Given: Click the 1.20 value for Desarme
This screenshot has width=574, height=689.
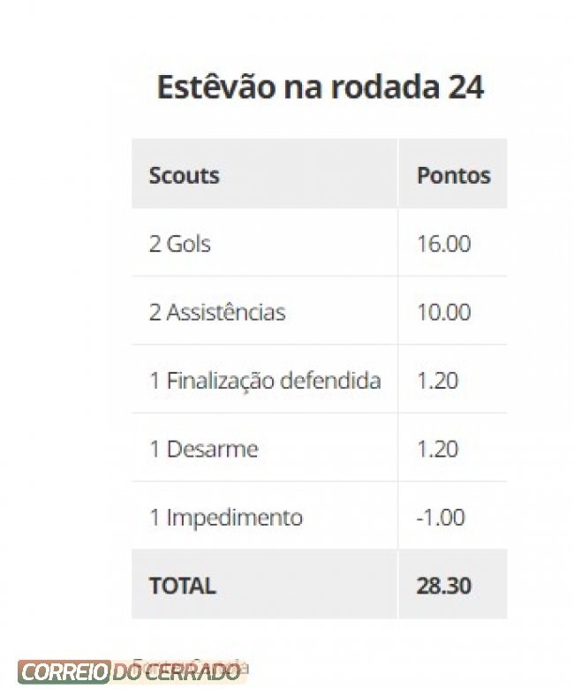Looking at the screenshot, I should [x=437, y=449].
